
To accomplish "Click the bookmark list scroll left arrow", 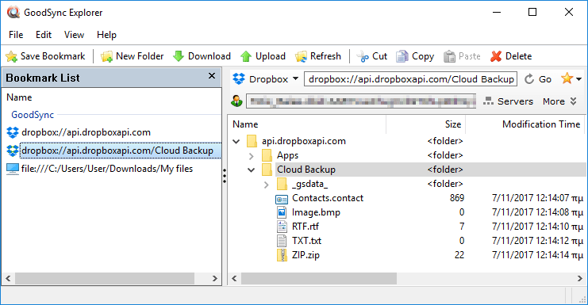I will (8, 278).
